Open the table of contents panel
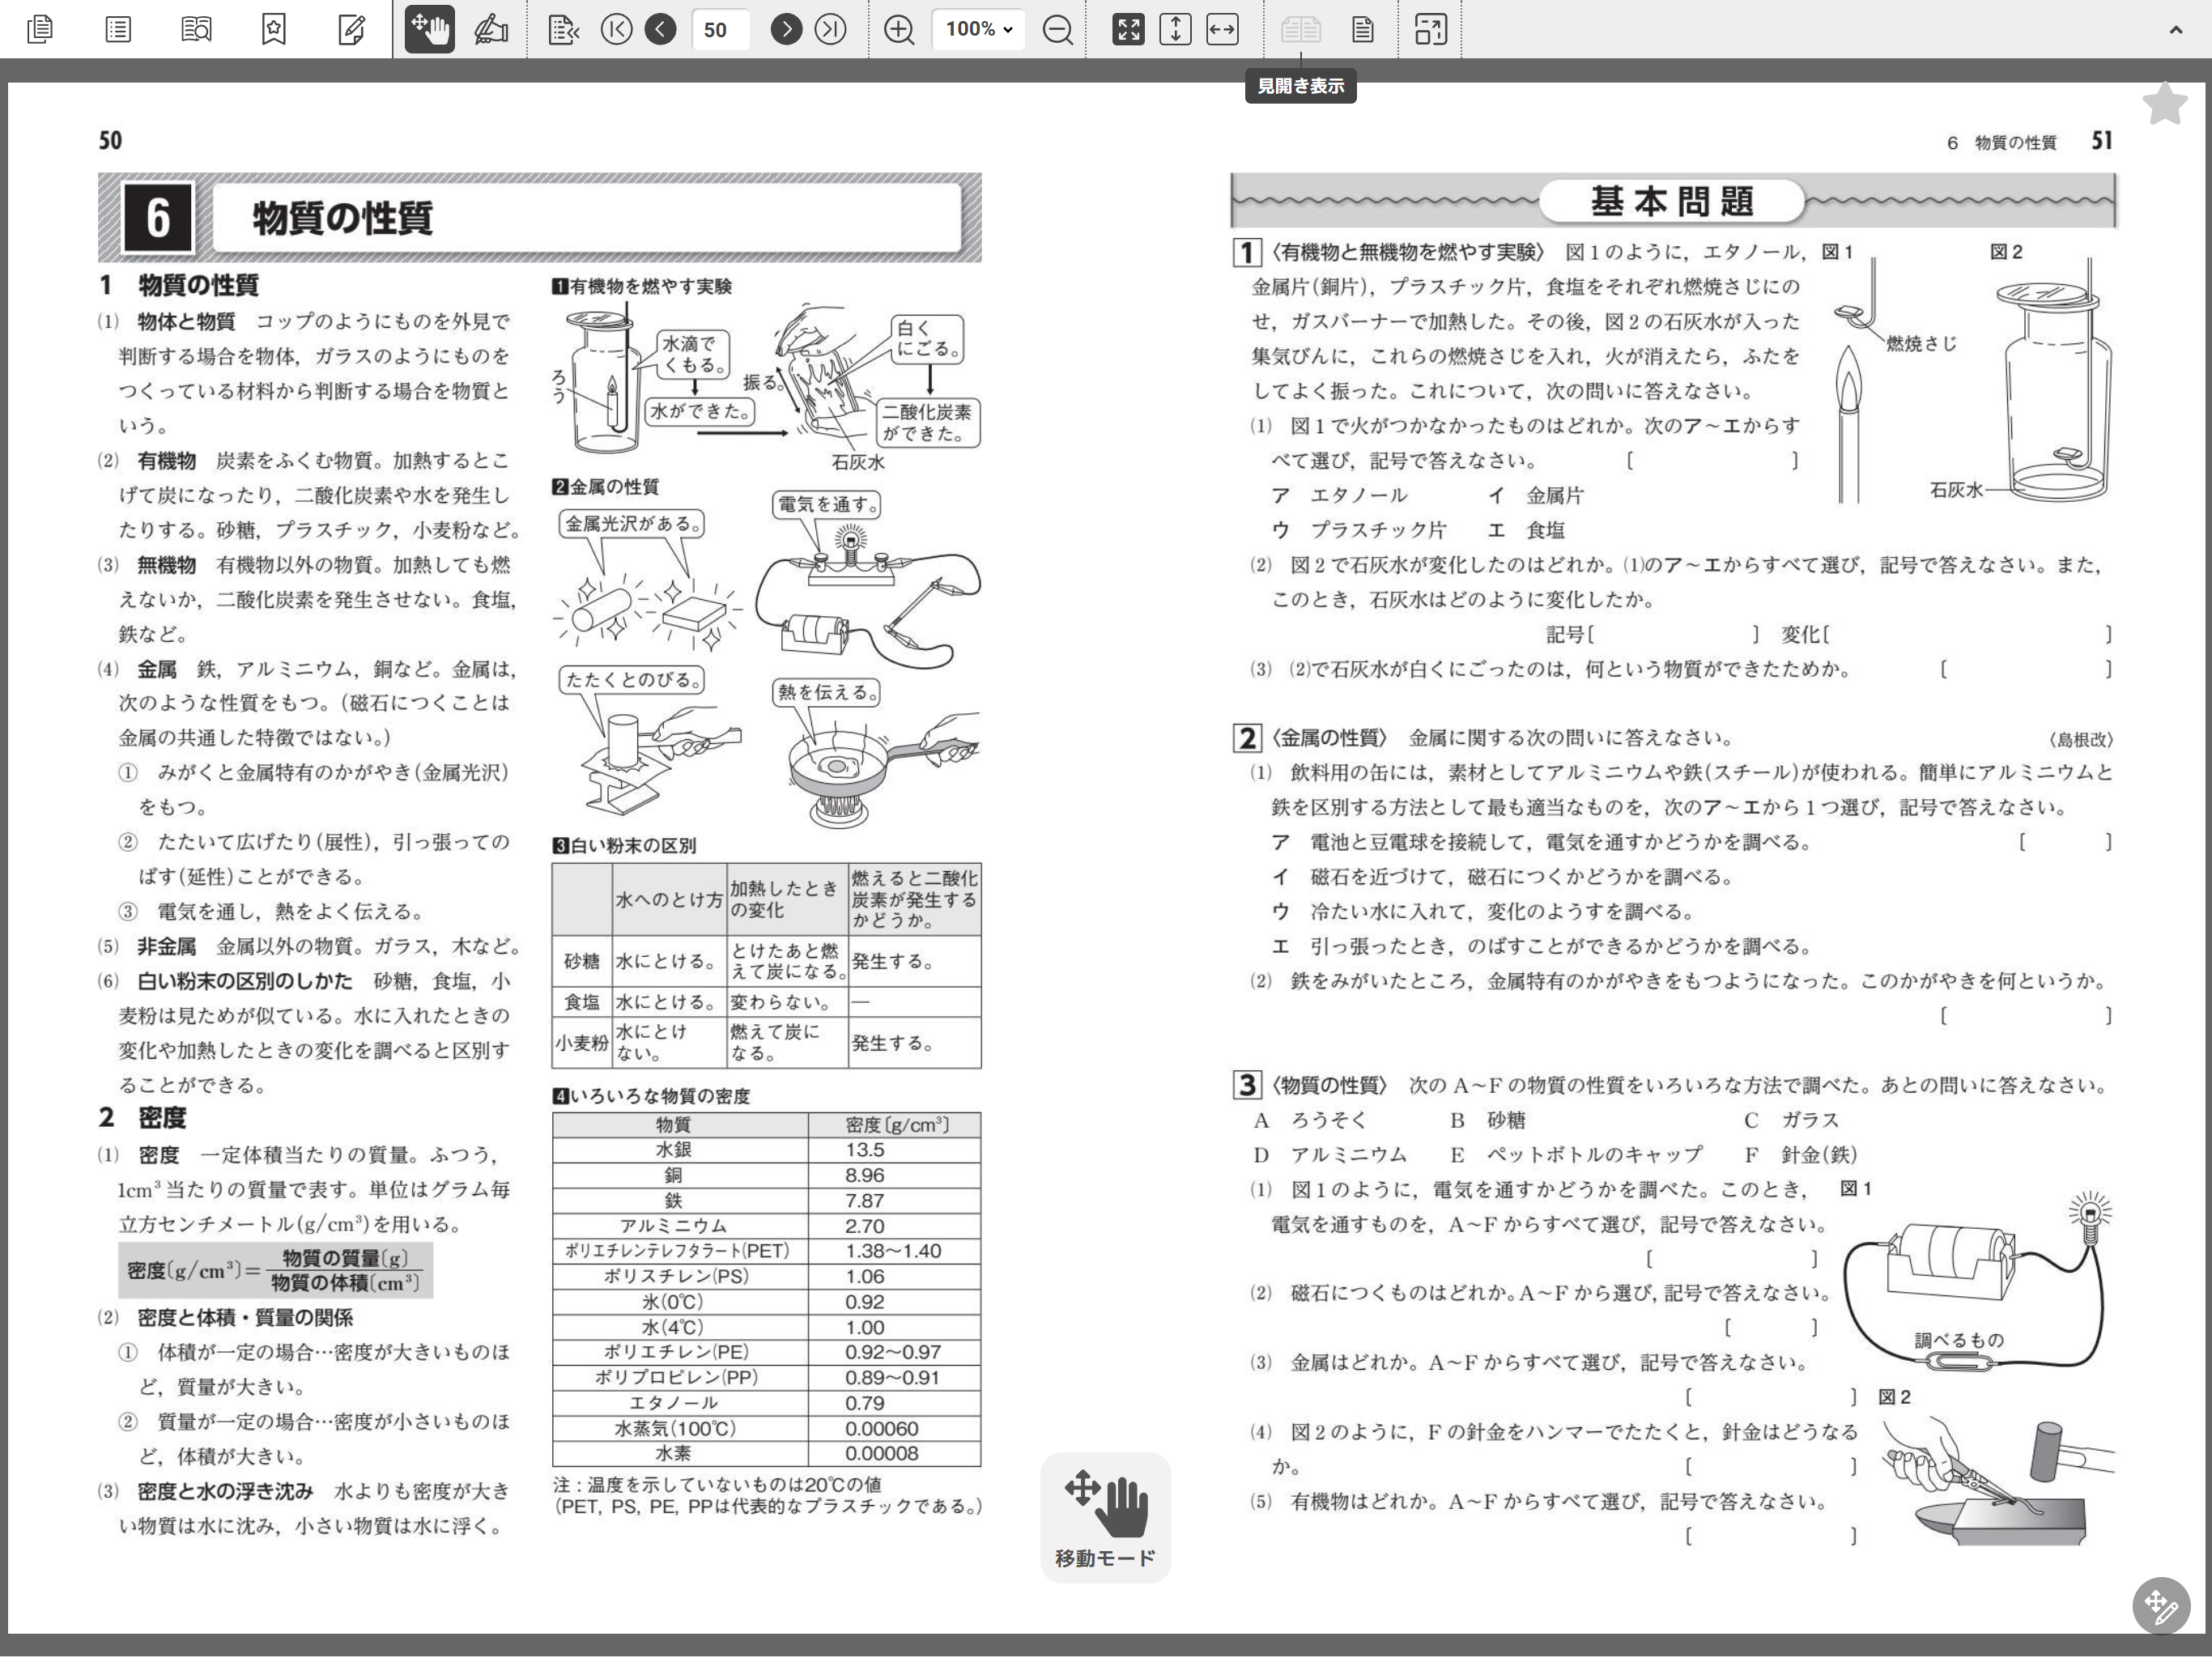Viewport: 2212px width, 1658px height. (118, 30)
